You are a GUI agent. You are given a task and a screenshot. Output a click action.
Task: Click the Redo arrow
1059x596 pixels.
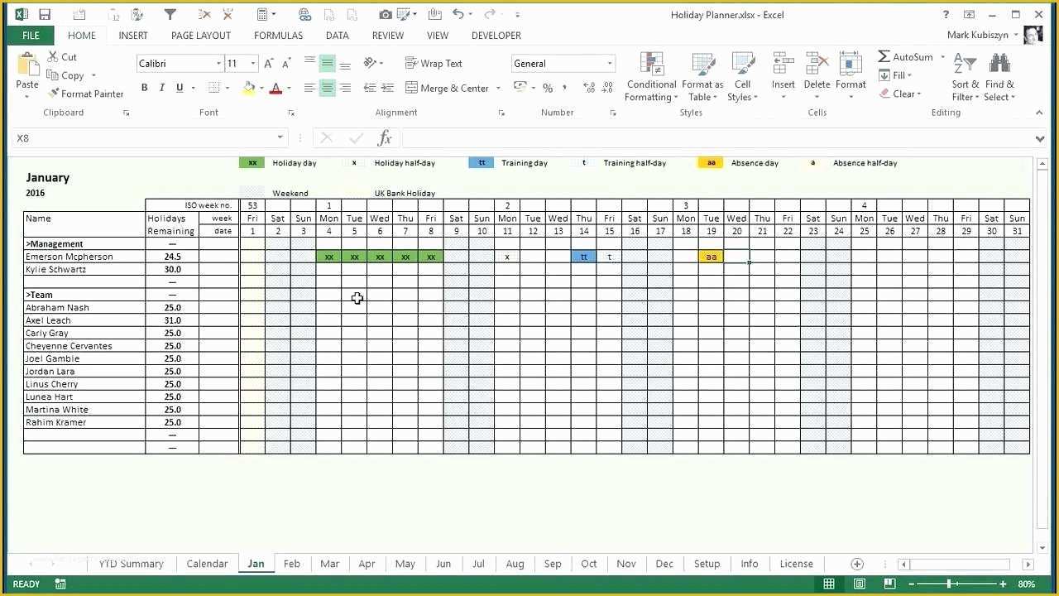[490, 14]
